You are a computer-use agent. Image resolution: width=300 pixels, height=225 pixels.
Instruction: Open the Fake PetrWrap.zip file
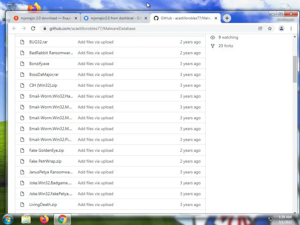pos(45,161)
